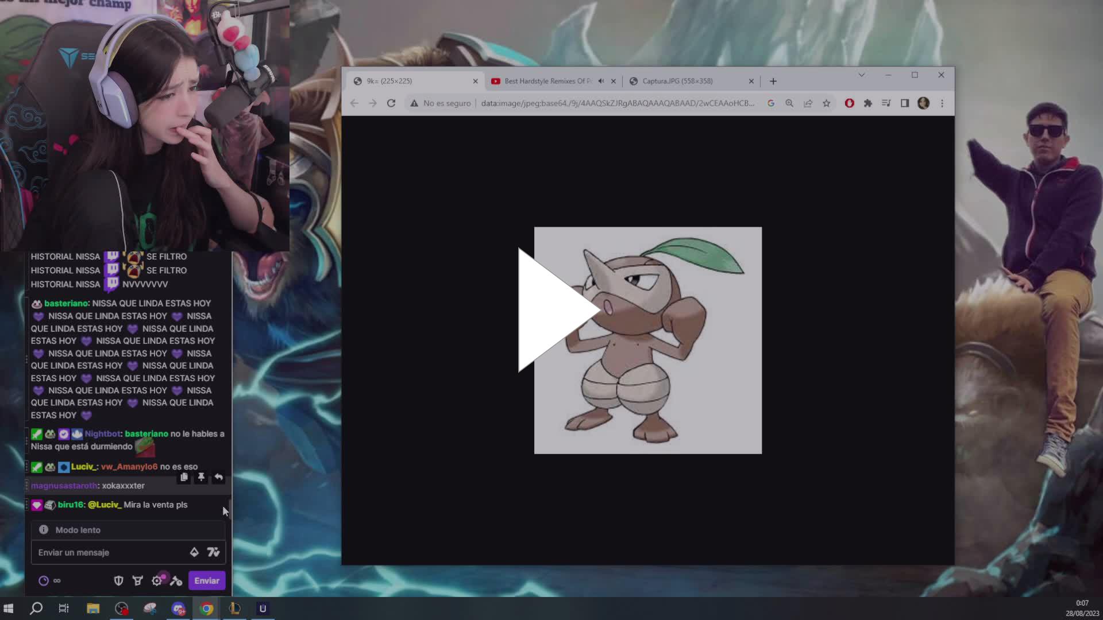Open the 7TV emote picker in chat
The image size is (1103, 620).
(x=213, y=552)
